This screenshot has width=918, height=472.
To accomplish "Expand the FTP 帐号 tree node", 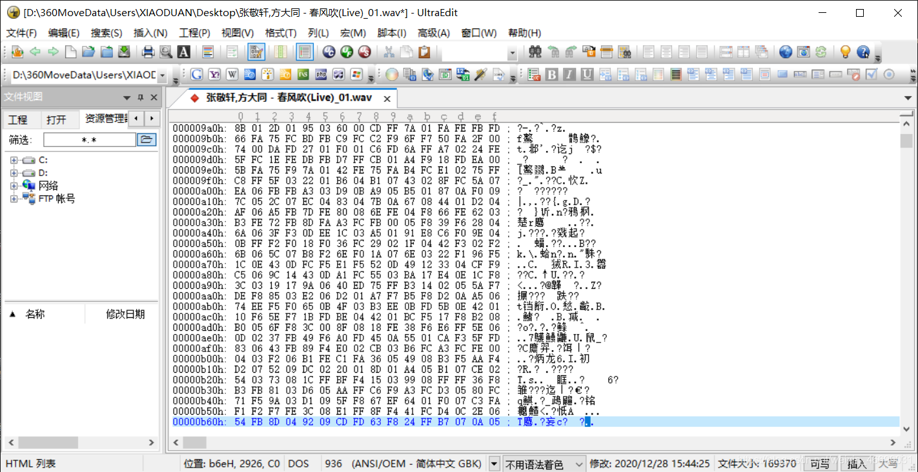I will [x=14, y=199].
